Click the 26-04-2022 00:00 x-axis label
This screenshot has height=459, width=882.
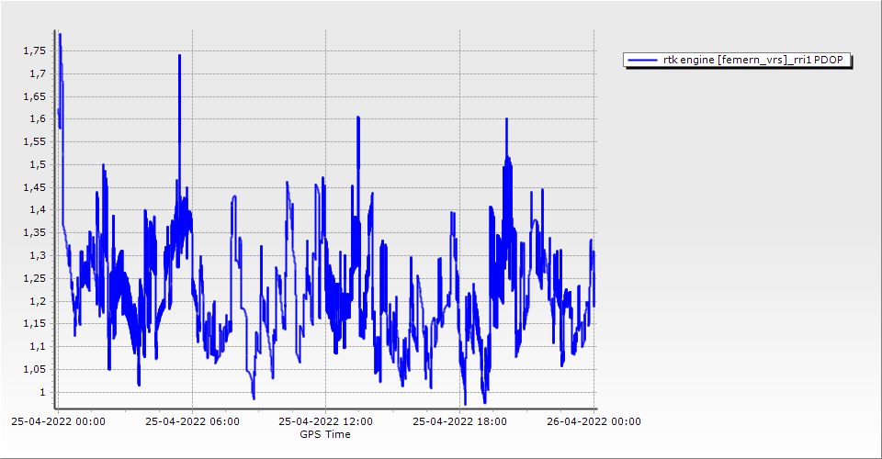click(593, 422)
